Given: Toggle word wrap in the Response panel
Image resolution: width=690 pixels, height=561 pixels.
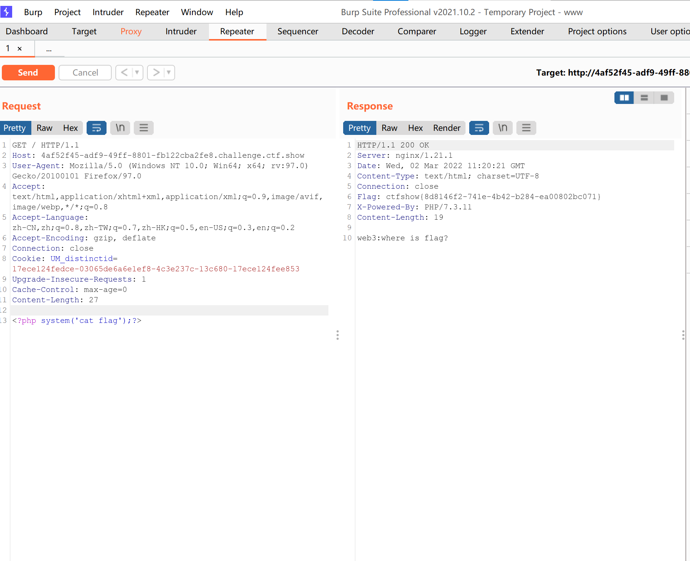Looking at the screenshot, I should (479, 128).
